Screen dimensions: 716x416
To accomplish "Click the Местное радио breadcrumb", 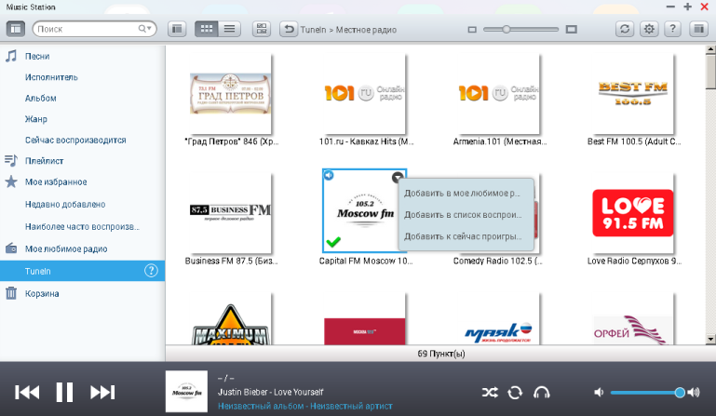I will click(x=366, y=30).
